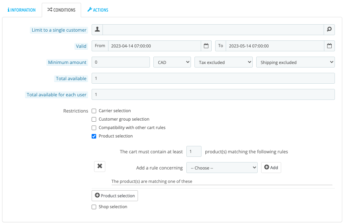Image resolution: width=344 pixels, height=224 pixels.
Task: Open the Shipping excluded dropdown
Action: point(296,62)
